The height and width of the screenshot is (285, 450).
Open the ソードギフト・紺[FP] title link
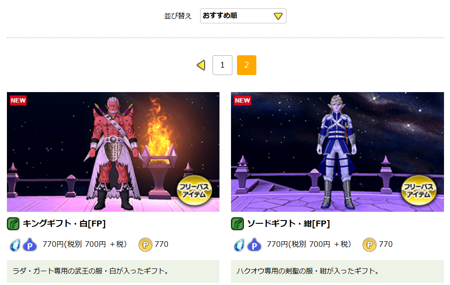pos(289,224)
